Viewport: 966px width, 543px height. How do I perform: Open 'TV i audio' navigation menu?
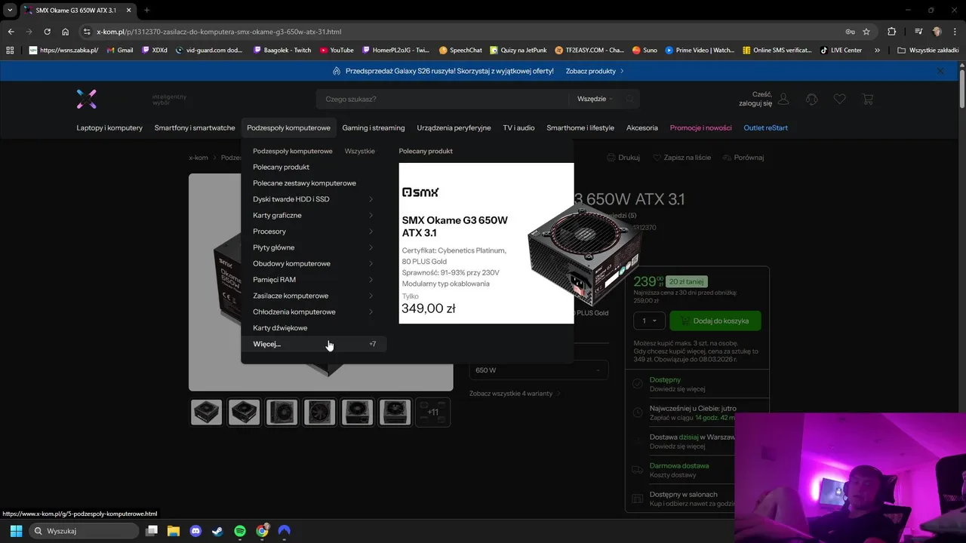(518, 127)
